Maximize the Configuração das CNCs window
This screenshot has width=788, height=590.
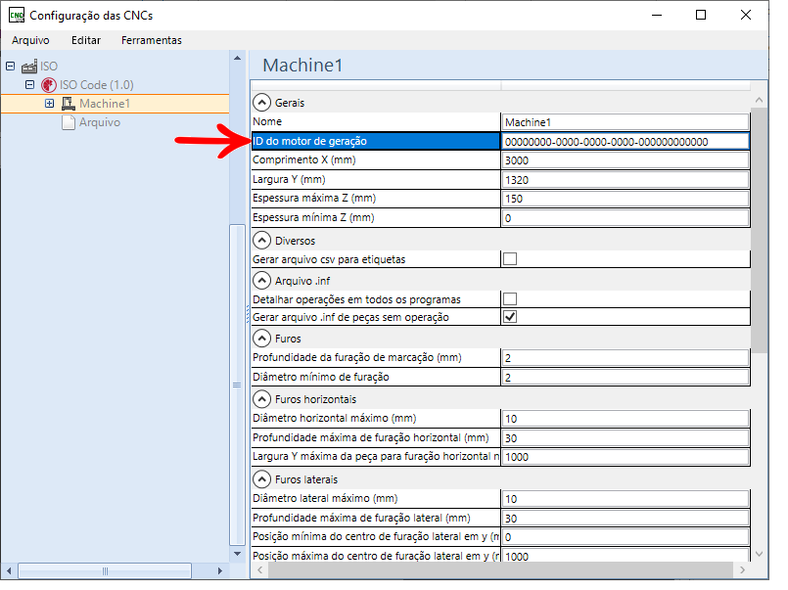tap(701, 15)
